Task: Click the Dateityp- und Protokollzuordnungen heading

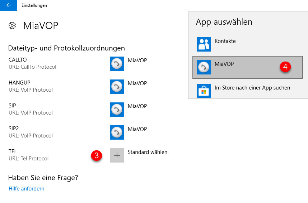Action: [66, 48]
